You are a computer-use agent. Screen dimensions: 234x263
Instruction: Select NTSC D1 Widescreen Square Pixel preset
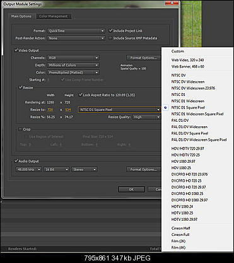click(x=197, y=114)
